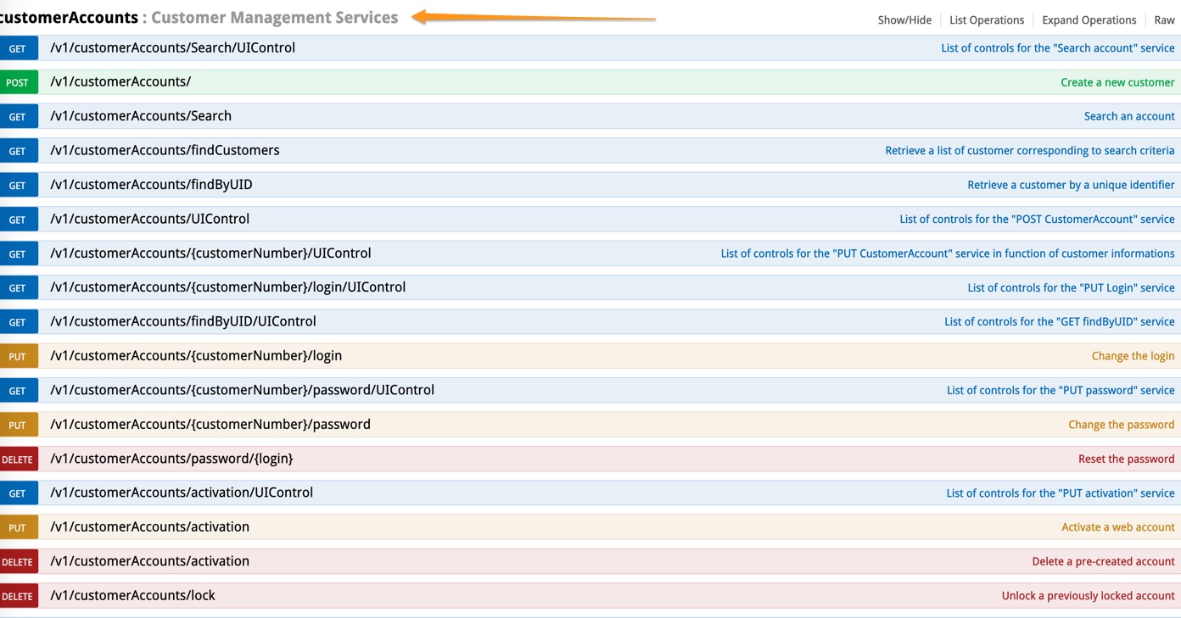Screen dimensions: 1181x618
Task: Click the "Create a new customer" description
Action: (x=1117, y=82)
